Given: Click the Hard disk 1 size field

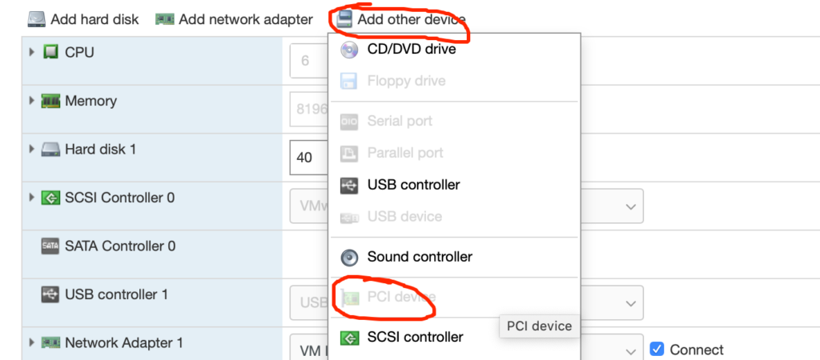Looking at the screenshot, I should coord(309,158).
